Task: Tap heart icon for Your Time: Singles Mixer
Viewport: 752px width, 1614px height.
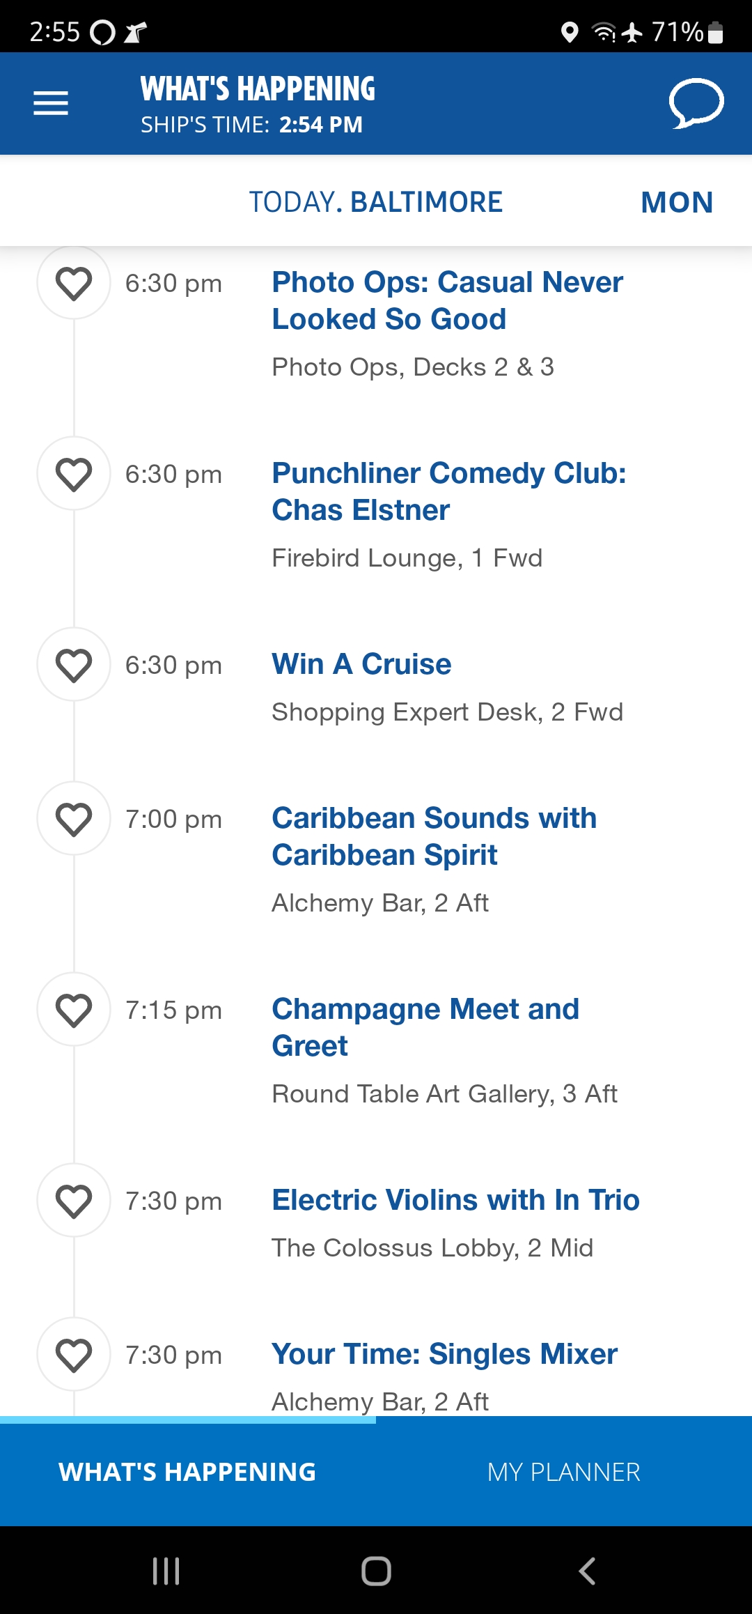Action: (x=74, y=1355)
